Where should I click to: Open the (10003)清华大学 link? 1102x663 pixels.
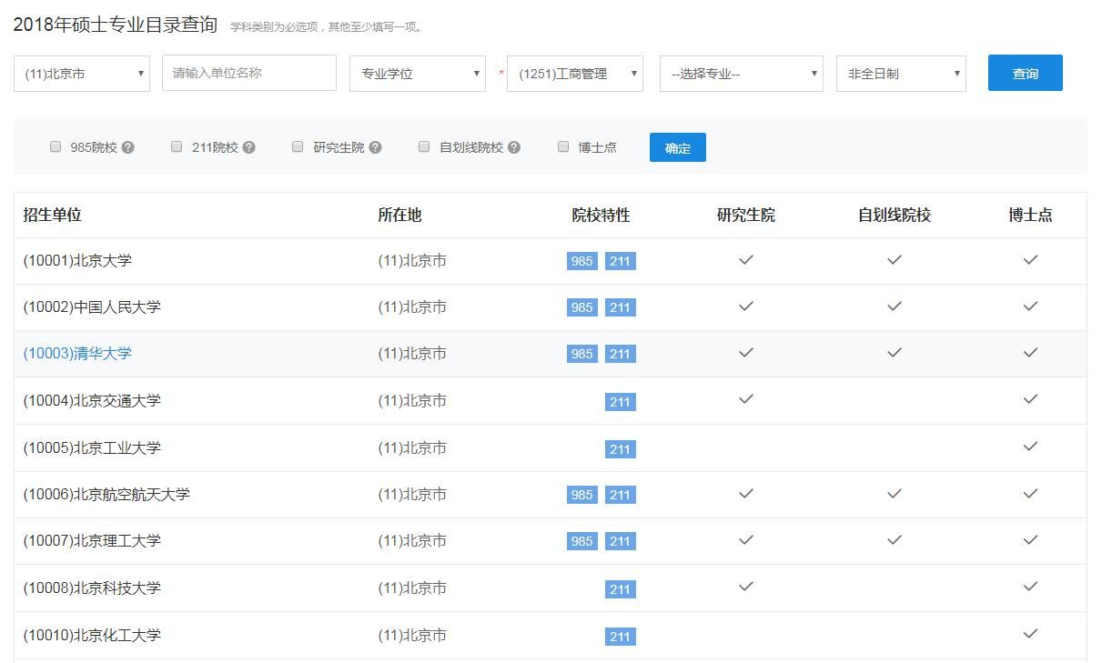pos(77,354)
